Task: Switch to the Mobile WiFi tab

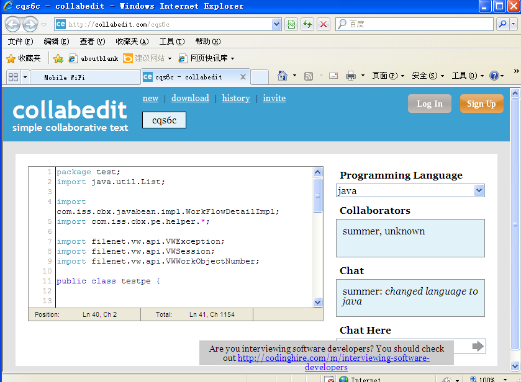Action: tap(86, 78)
